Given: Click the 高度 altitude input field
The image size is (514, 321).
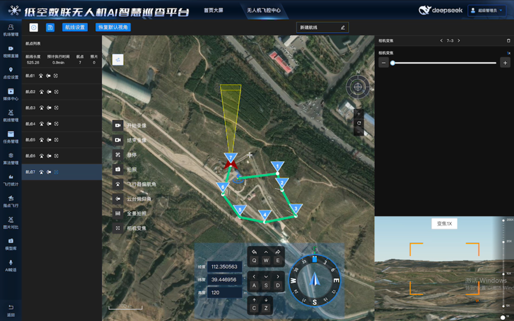Looking at the screenshot, I should [x=224, y=292].
